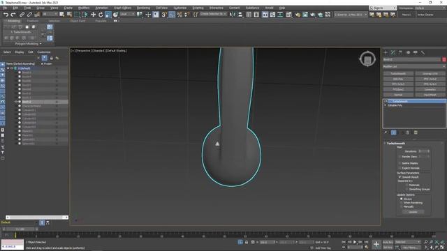
Task: Open the Display menu in Scene Explorer
Action: [20, 52]
